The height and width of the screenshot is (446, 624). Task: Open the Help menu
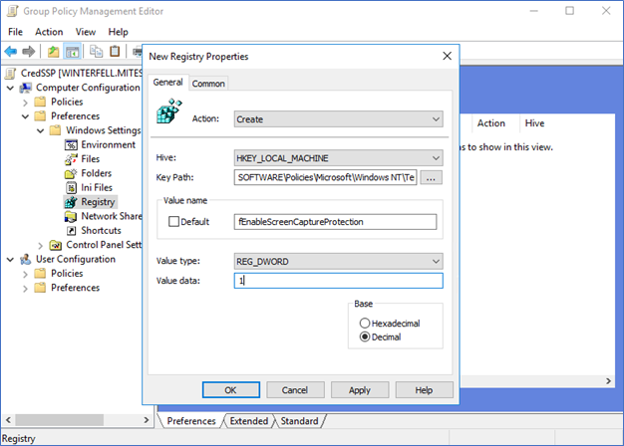[119, 32]
